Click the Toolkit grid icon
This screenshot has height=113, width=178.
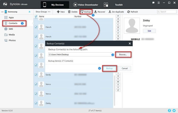[106, 5]
